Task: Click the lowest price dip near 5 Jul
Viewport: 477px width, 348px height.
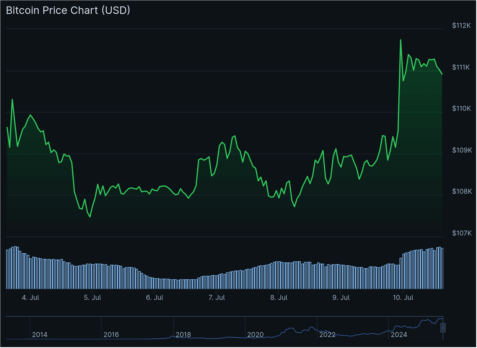Action: tap(90, 217)
